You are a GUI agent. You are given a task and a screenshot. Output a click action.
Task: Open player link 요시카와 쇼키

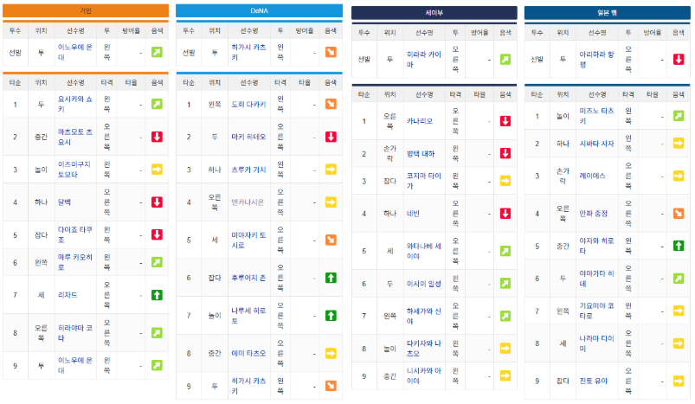coord(75,104)
